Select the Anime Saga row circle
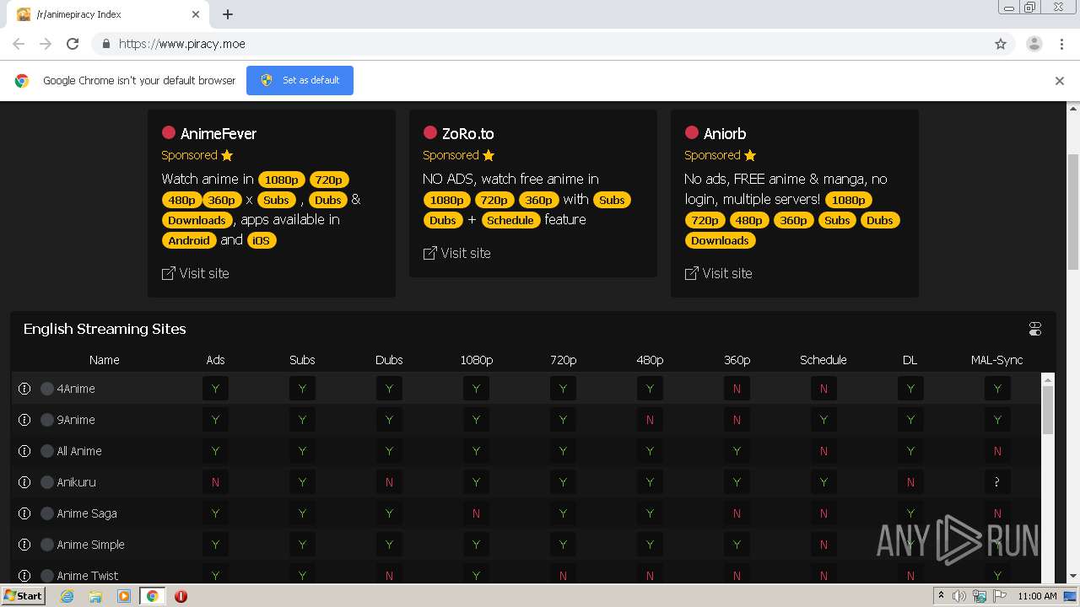This screenshot has height=607, width=1080. (x=47, y=513)
